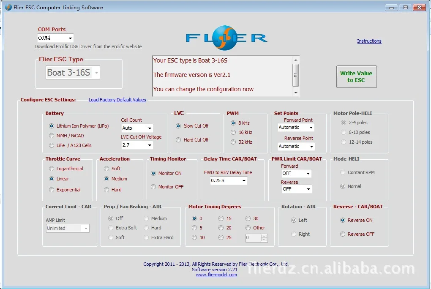Select Other motor timing option

[x=255, y=228]
